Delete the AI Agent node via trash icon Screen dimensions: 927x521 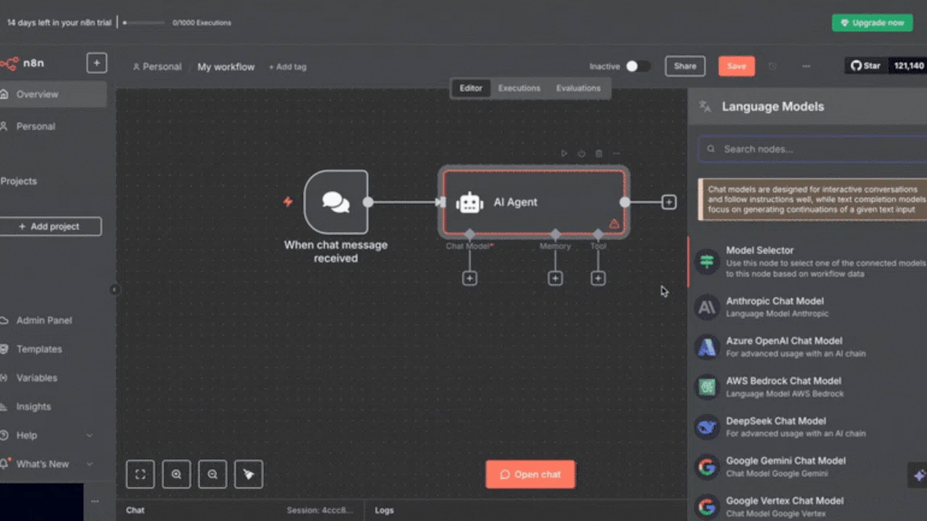[599, 153]
